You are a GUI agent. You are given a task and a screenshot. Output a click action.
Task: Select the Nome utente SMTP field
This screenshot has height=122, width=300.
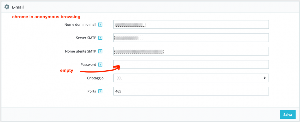point(191,51)
